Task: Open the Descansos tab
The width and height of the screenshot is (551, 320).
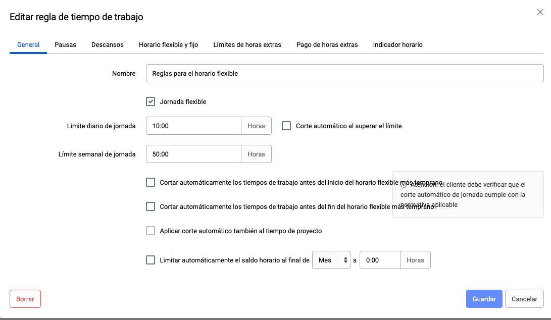Action: click(x=108, y=44)
